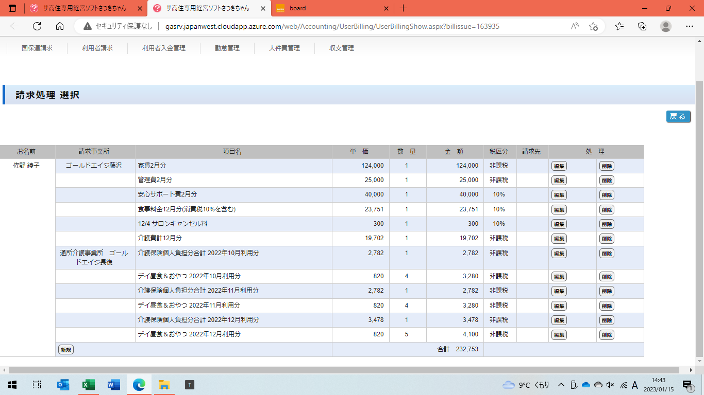704x395 pixels.
Task: Add this page to favorites star
Action: (593, 26)
